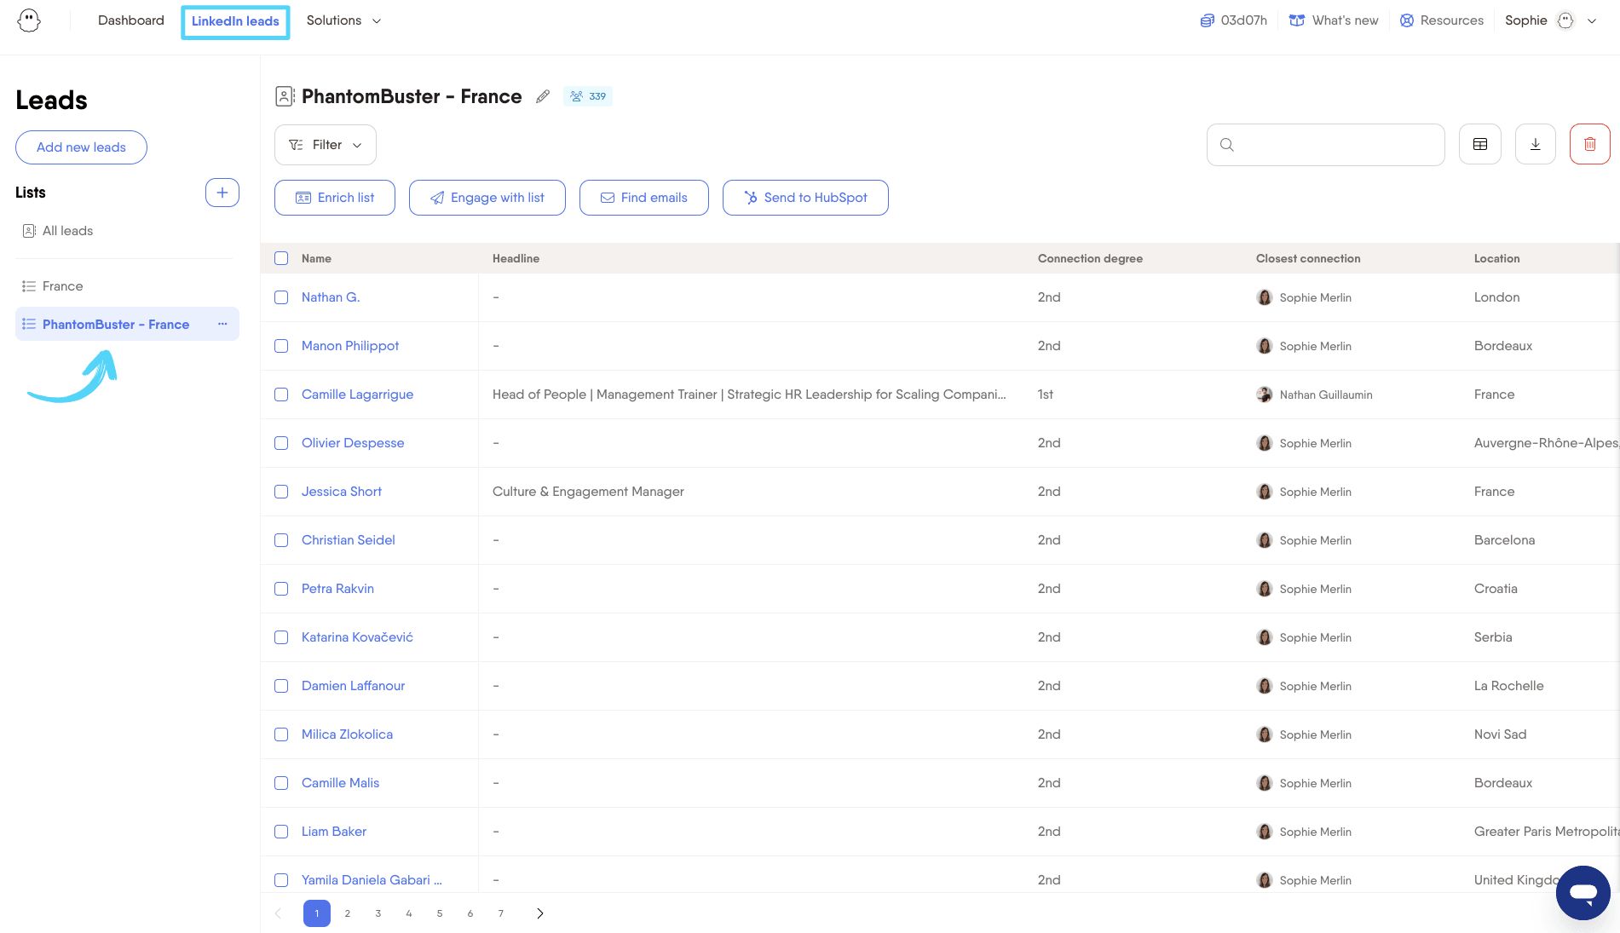
Task: Click the red trash delete button
Action: point(1590,145)
